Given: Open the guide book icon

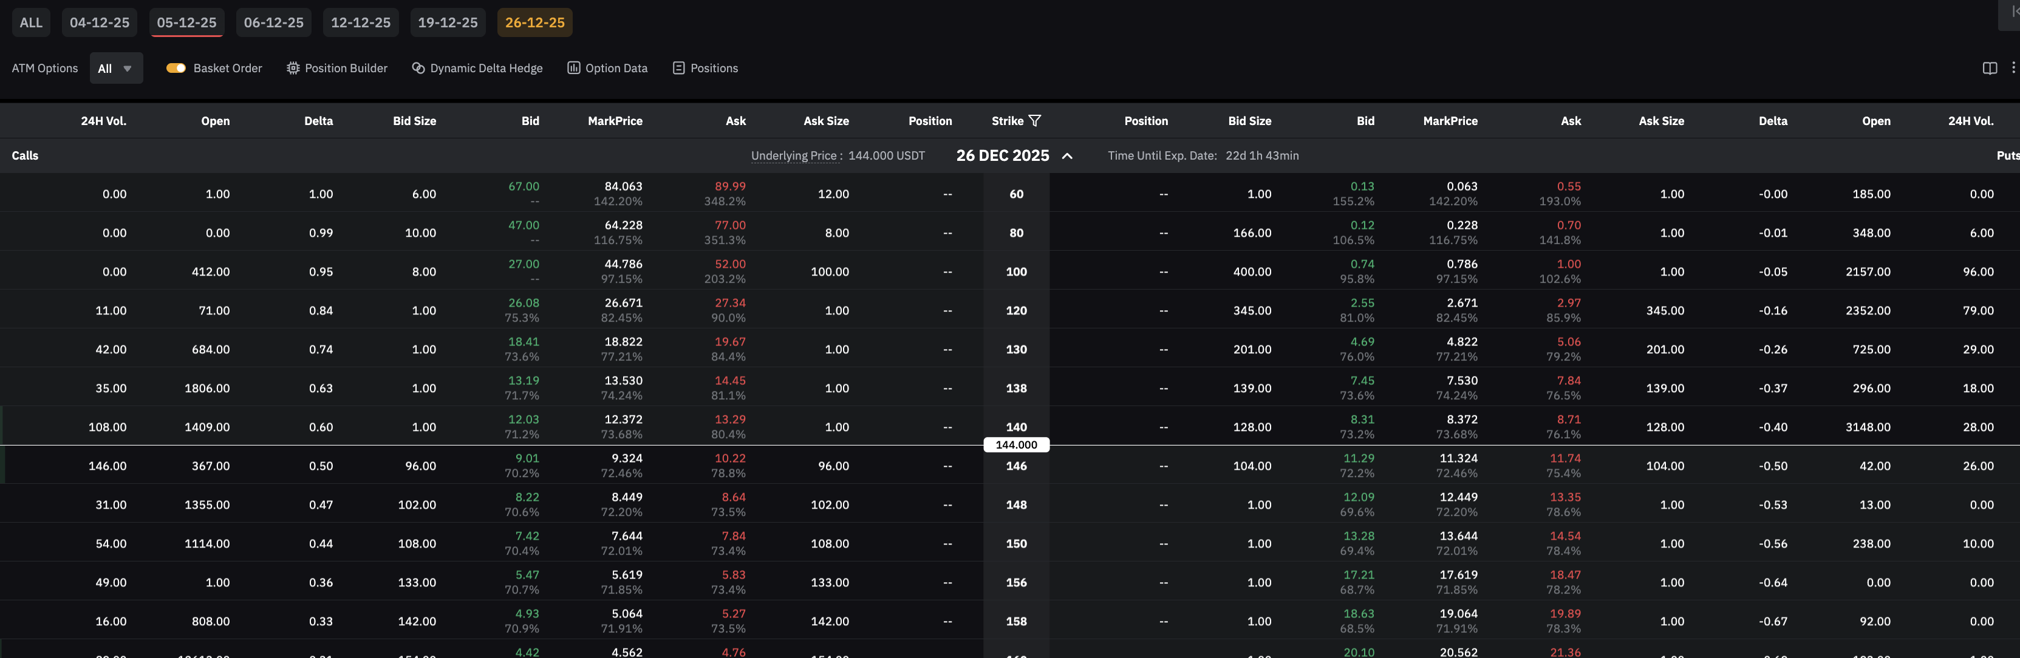Looking at the screenshot, I should (1990, 68).
